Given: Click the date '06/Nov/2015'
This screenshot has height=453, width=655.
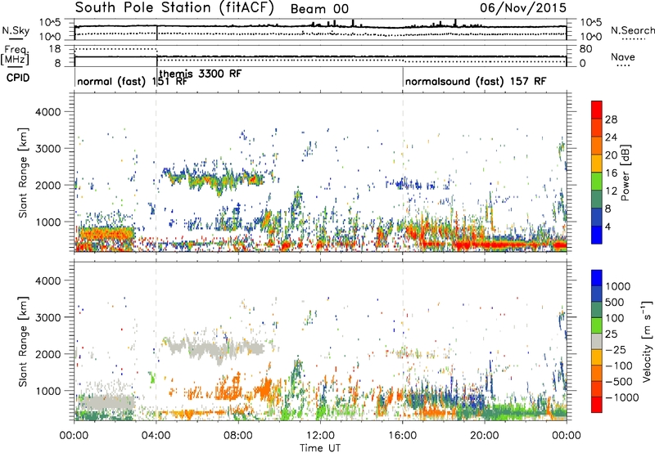Looking at the screenshot, I should click(523, 7).
